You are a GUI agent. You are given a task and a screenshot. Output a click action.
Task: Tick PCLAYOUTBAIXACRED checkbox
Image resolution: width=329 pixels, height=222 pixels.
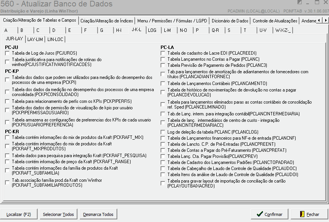coord(163,183)
